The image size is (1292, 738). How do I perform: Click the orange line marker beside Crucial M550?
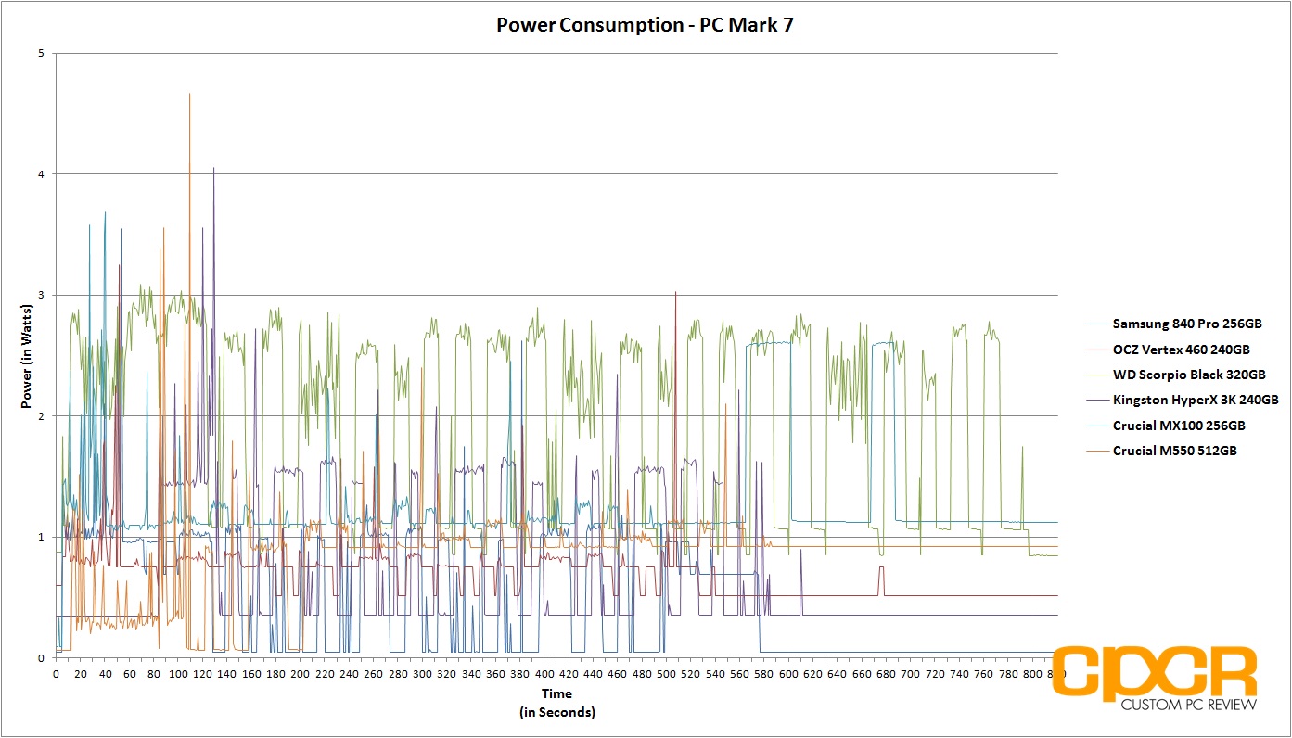(1097, 451)
